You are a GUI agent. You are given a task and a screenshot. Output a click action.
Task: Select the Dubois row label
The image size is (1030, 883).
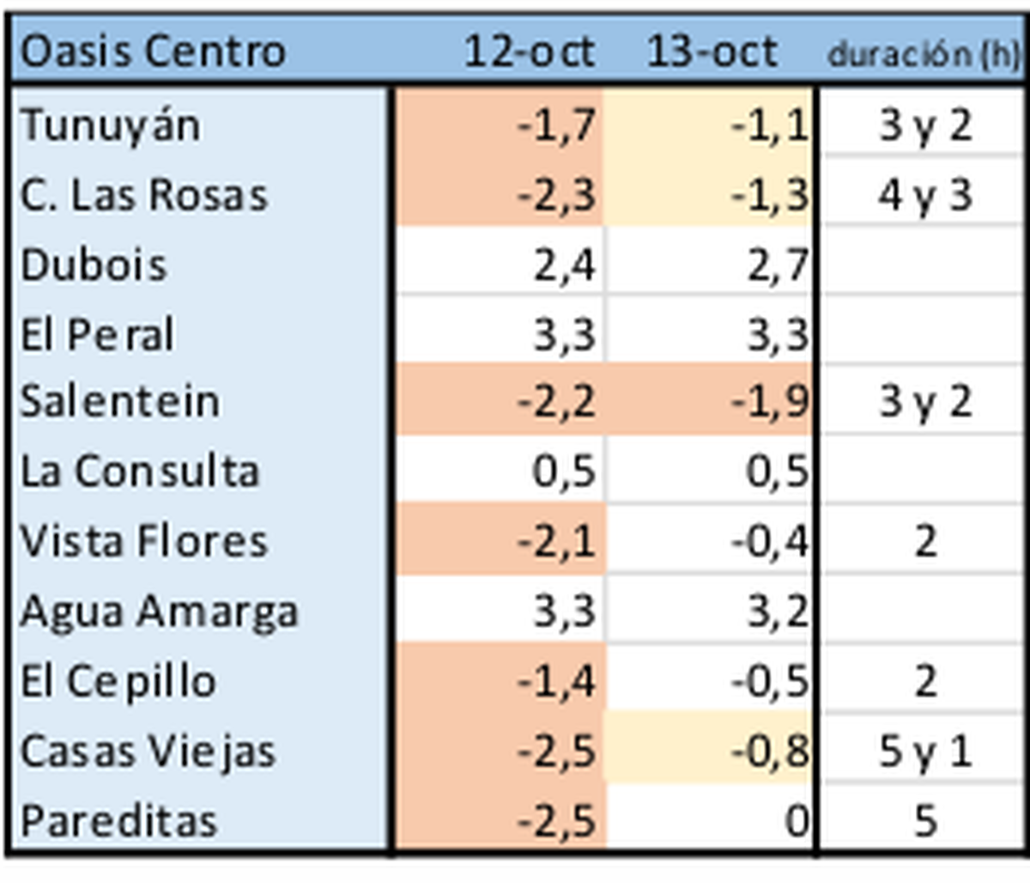pos(94,265)
